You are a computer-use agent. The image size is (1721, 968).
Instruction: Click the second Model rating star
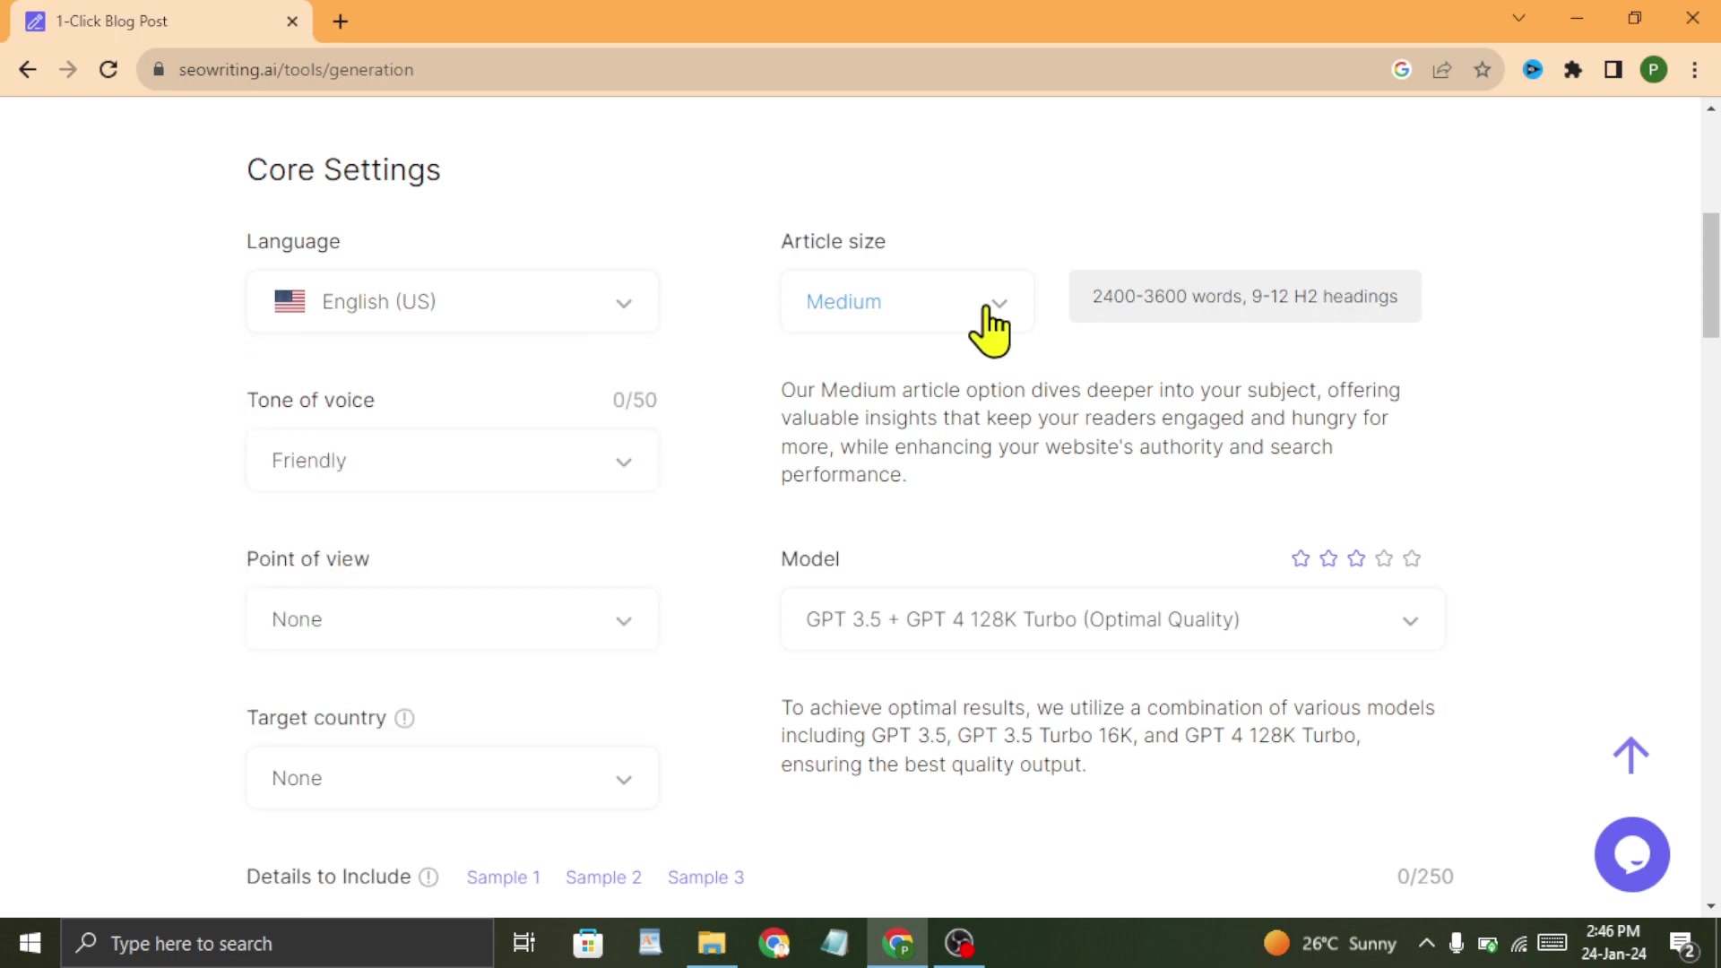(x=1328, y=558)
